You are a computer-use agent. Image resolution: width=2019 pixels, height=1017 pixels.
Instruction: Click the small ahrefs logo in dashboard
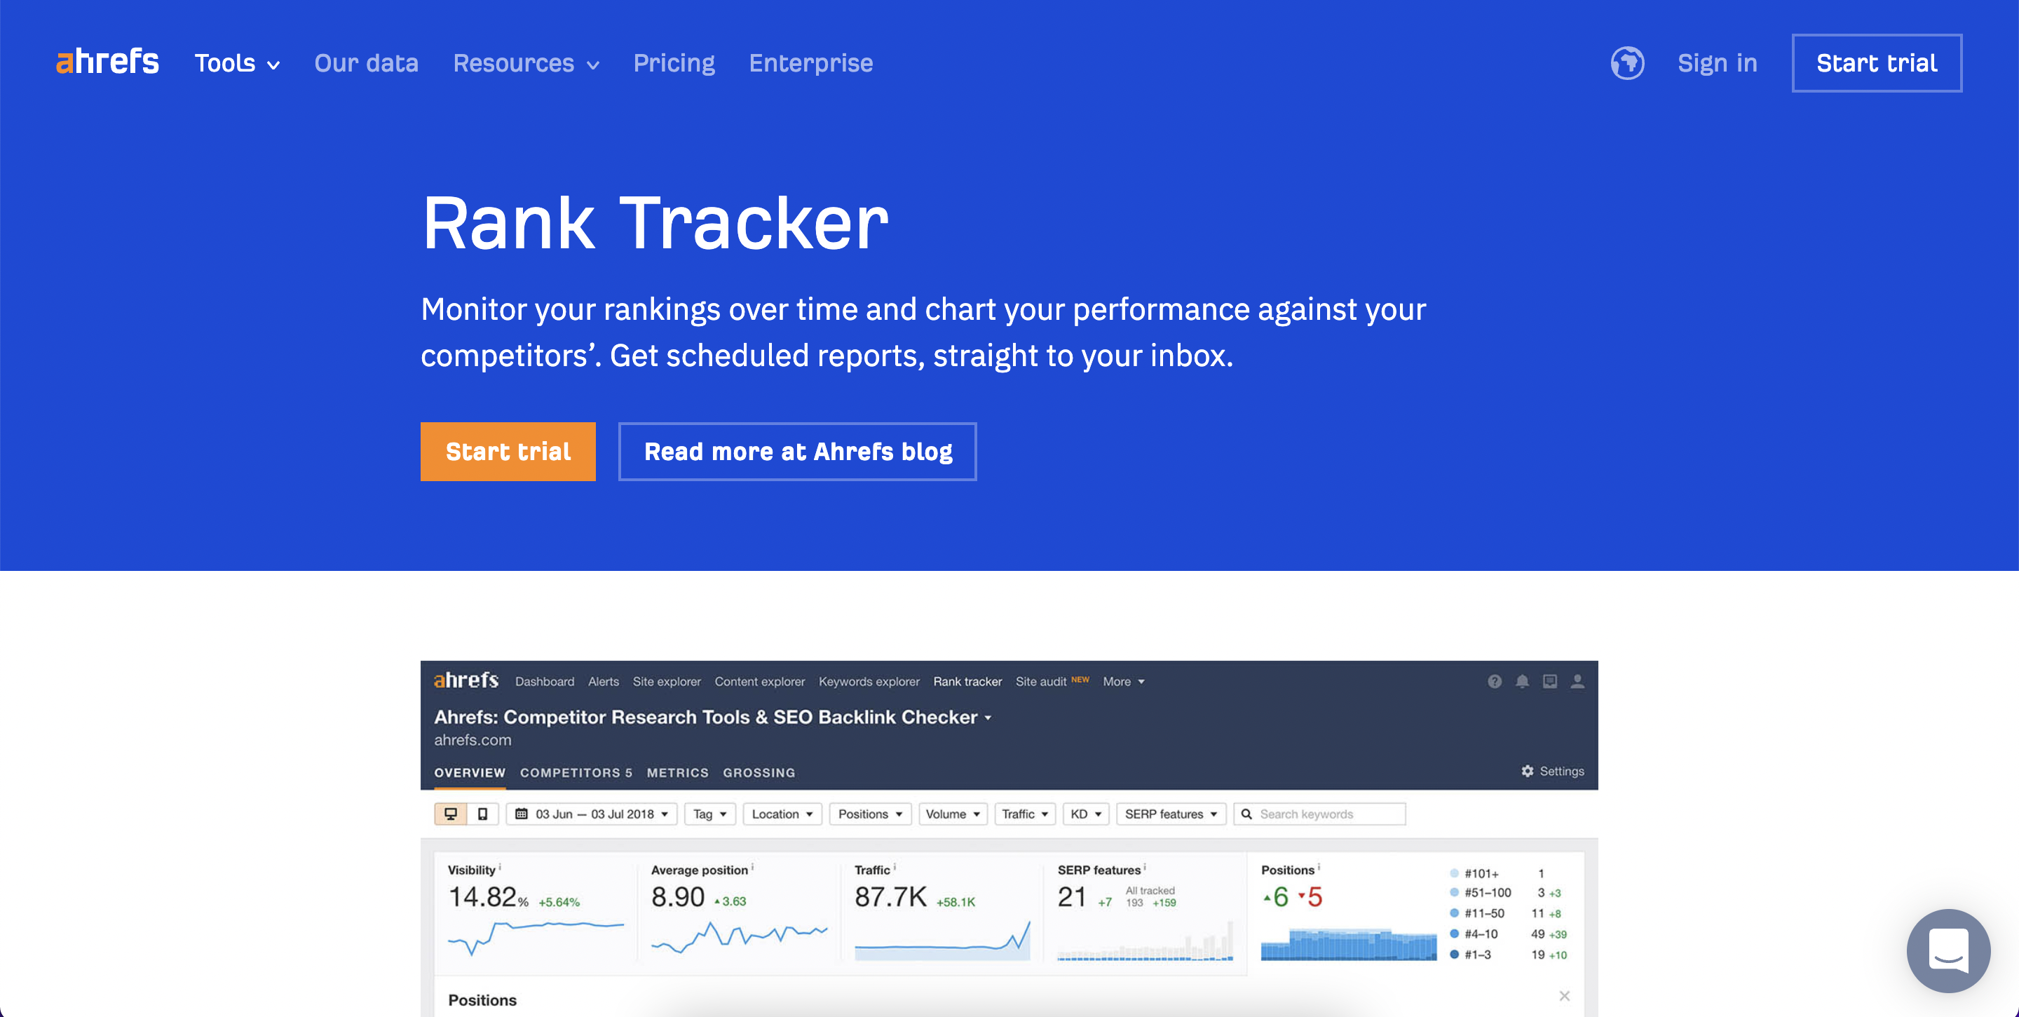[466, 680]
